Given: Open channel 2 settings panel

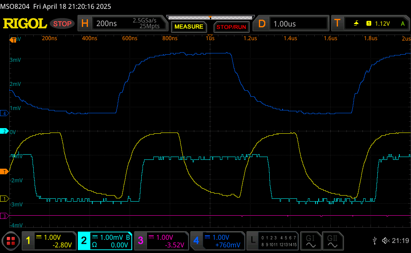Looking at the screenshot, I should point(105,241).
